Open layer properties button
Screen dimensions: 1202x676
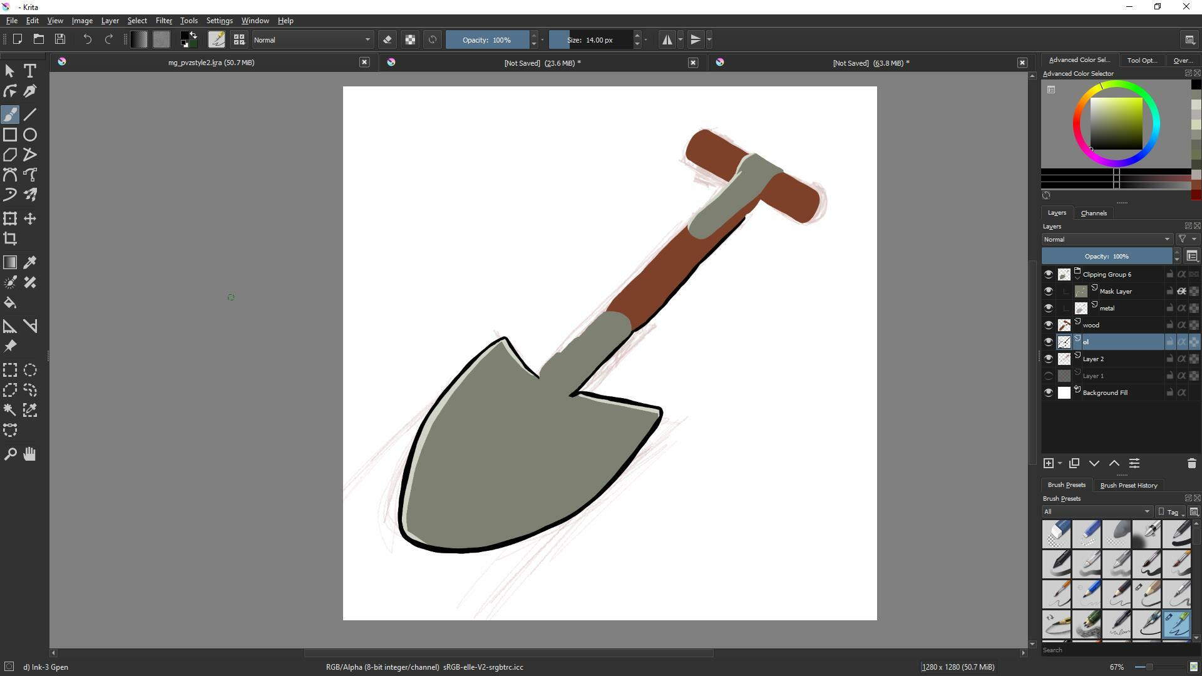coord(1134,463)
